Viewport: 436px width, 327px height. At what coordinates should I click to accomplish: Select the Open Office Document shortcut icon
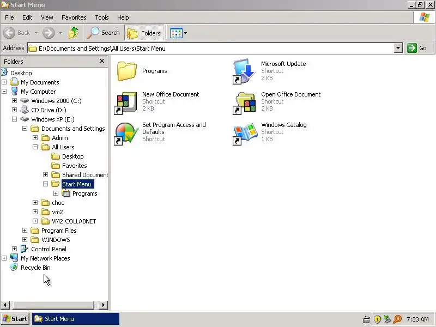(x=244, y=103)
